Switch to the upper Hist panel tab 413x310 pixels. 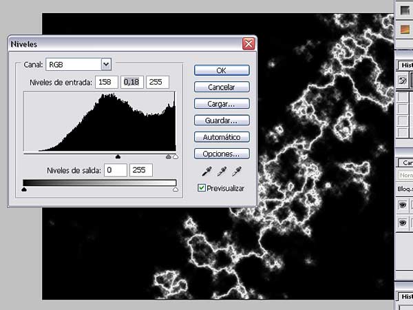[x=406, y=65]
